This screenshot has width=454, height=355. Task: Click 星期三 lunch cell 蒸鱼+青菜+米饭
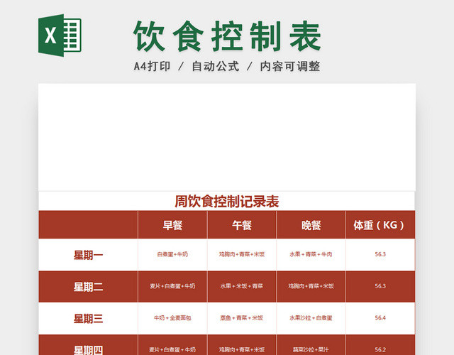[242, 318]
